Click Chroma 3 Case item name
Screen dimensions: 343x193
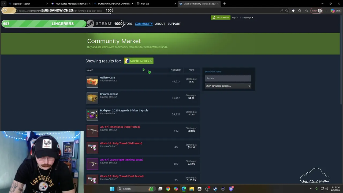pos(109,94)
